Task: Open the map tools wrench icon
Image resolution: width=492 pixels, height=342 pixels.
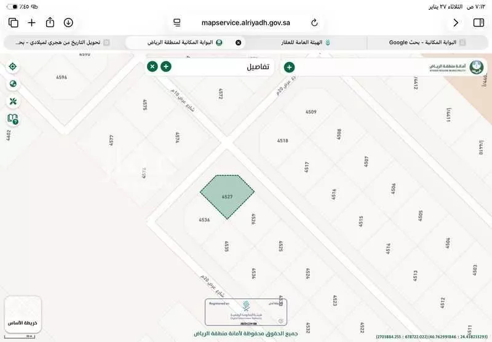Action: point(12,101)
